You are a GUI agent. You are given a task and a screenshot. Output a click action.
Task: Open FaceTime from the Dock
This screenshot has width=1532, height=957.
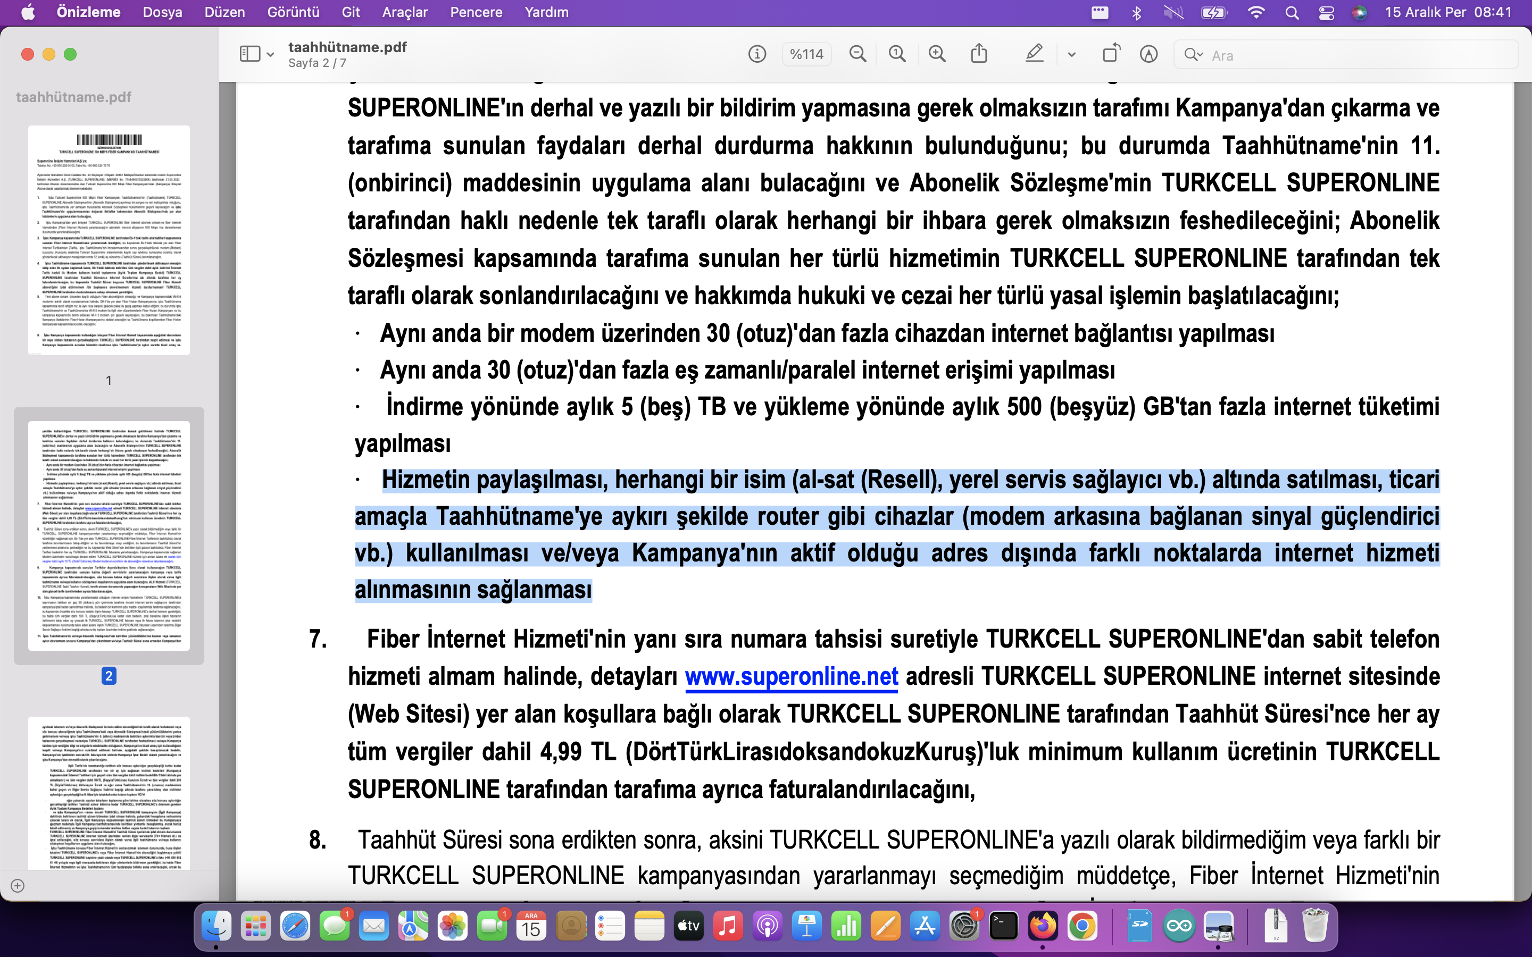click(492, 926)
